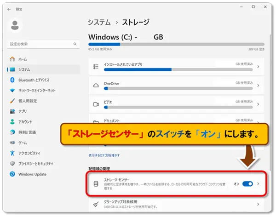Screen dimensions: 276x217
Task: Expand インストールされているアプリ row chevron
Action: point(258,67)
